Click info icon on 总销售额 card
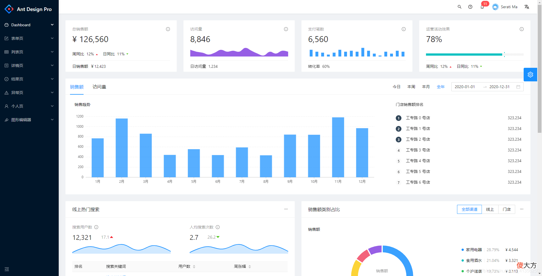This screenshot has height=276, width=542. 168,29
